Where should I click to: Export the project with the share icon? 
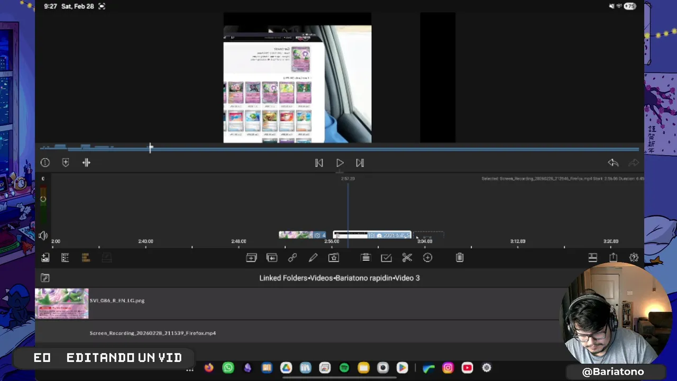click(613, 258)
